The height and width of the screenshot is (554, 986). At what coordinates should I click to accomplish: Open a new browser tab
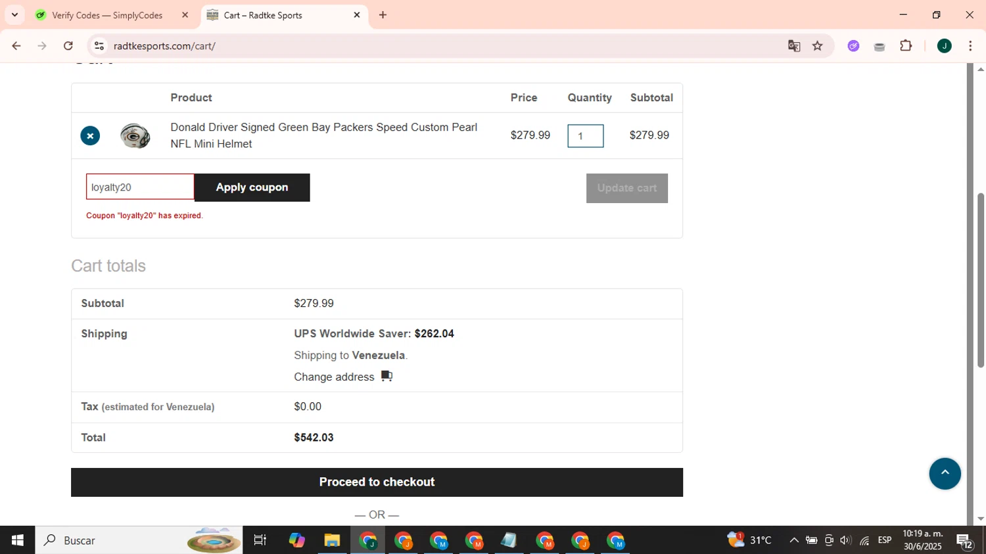click(x=383, y=15)
